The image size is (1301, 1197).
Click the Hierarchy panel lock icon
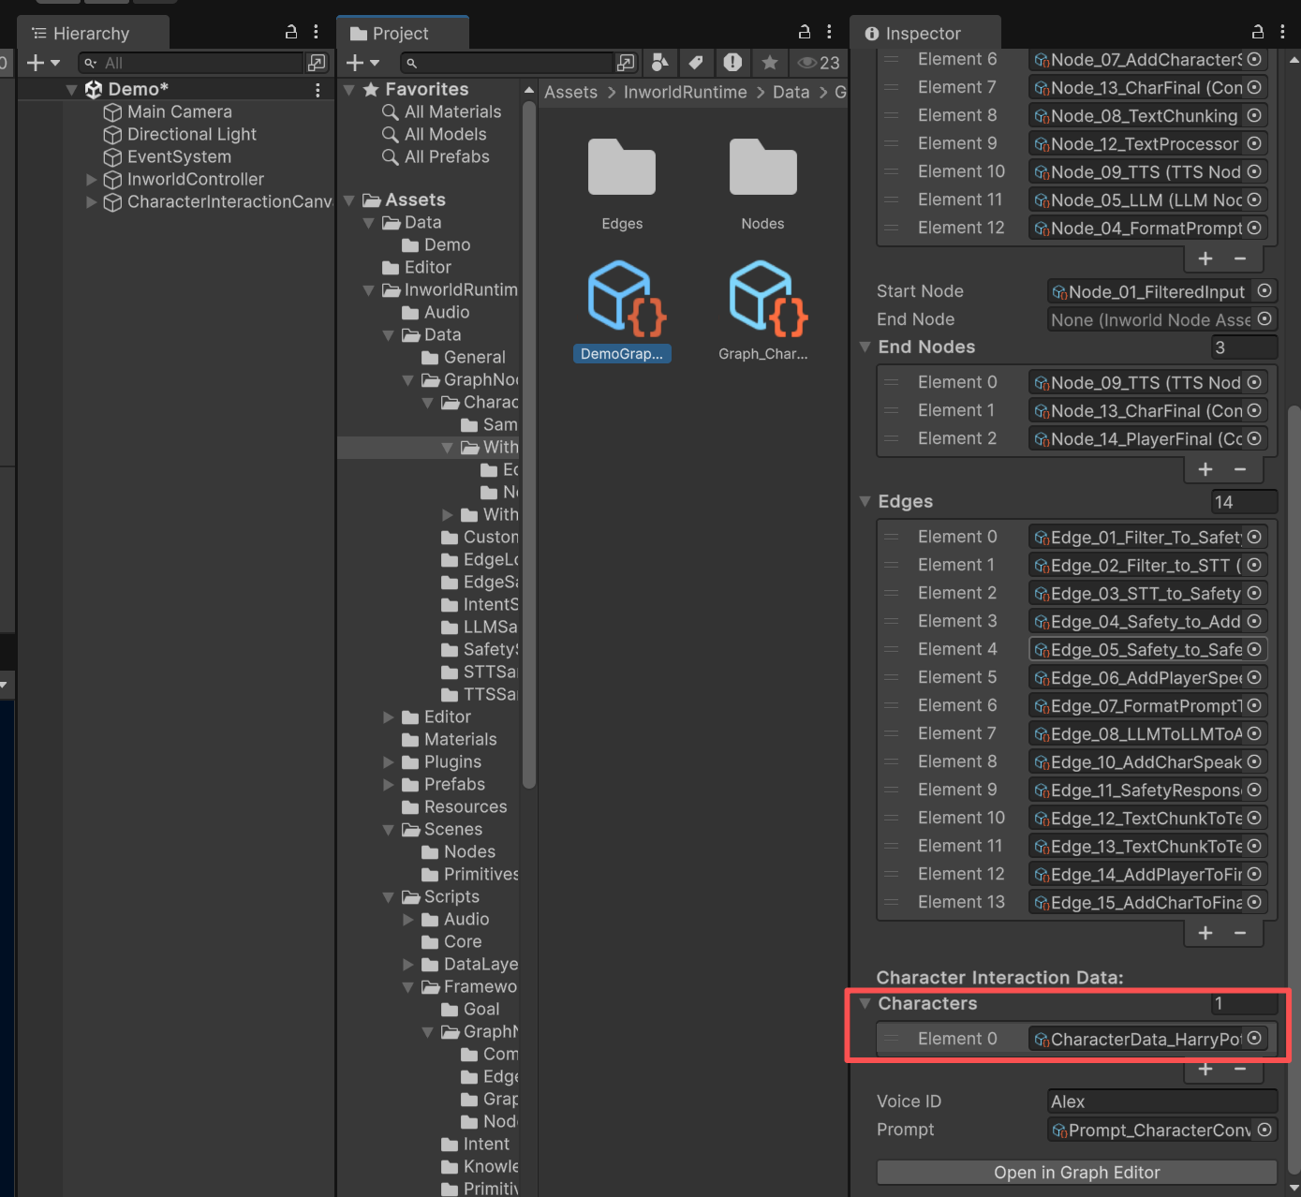click(291, 32)
